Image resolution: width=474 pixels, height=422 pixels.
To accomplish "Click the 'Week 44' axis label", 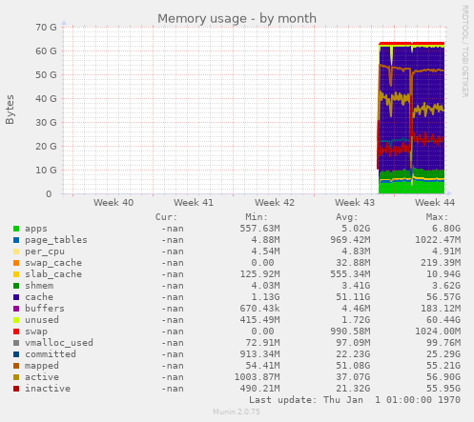I will pos(435,203).
